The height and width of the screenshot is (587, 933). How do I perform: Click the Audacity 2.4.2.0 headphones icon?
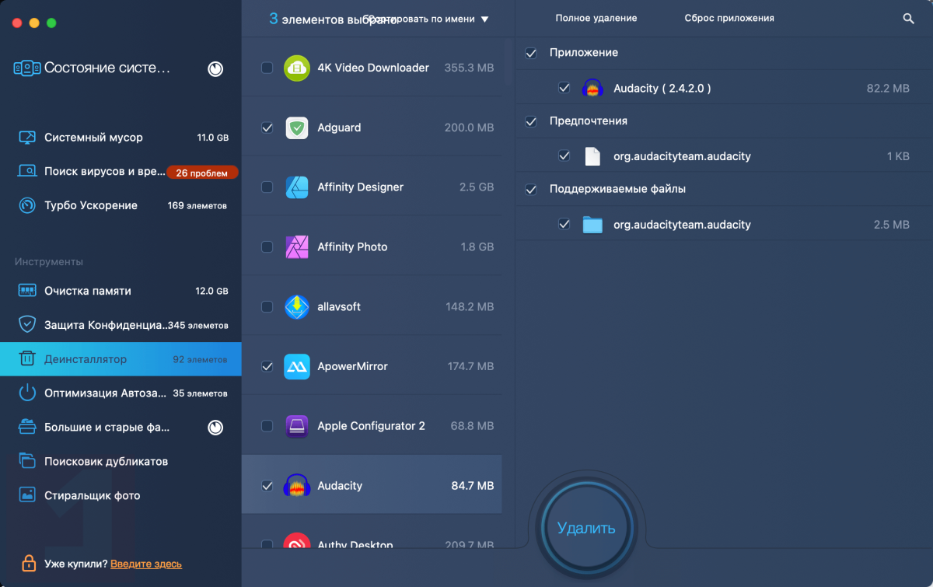pos(592,89)
